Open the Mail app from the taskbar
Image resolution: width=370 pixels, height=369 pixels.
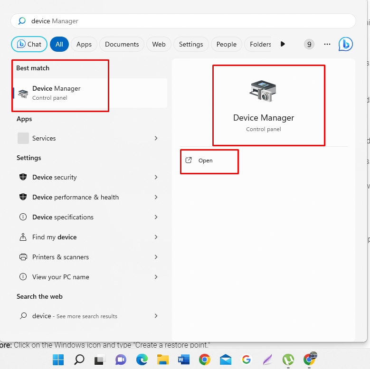click(226, 360)
